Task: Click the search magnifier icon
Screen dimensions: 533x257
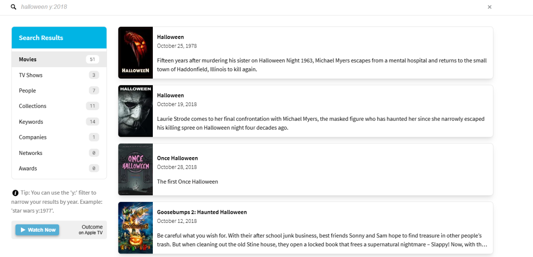Action: [13, 7]
